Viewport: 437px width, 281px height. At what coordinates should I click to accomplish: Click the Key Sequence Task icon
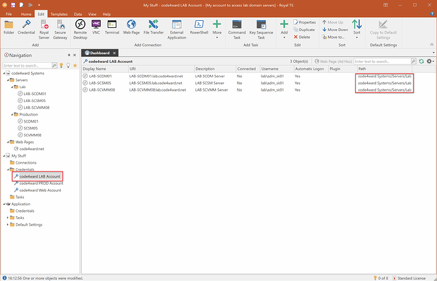tap(261, 28)
